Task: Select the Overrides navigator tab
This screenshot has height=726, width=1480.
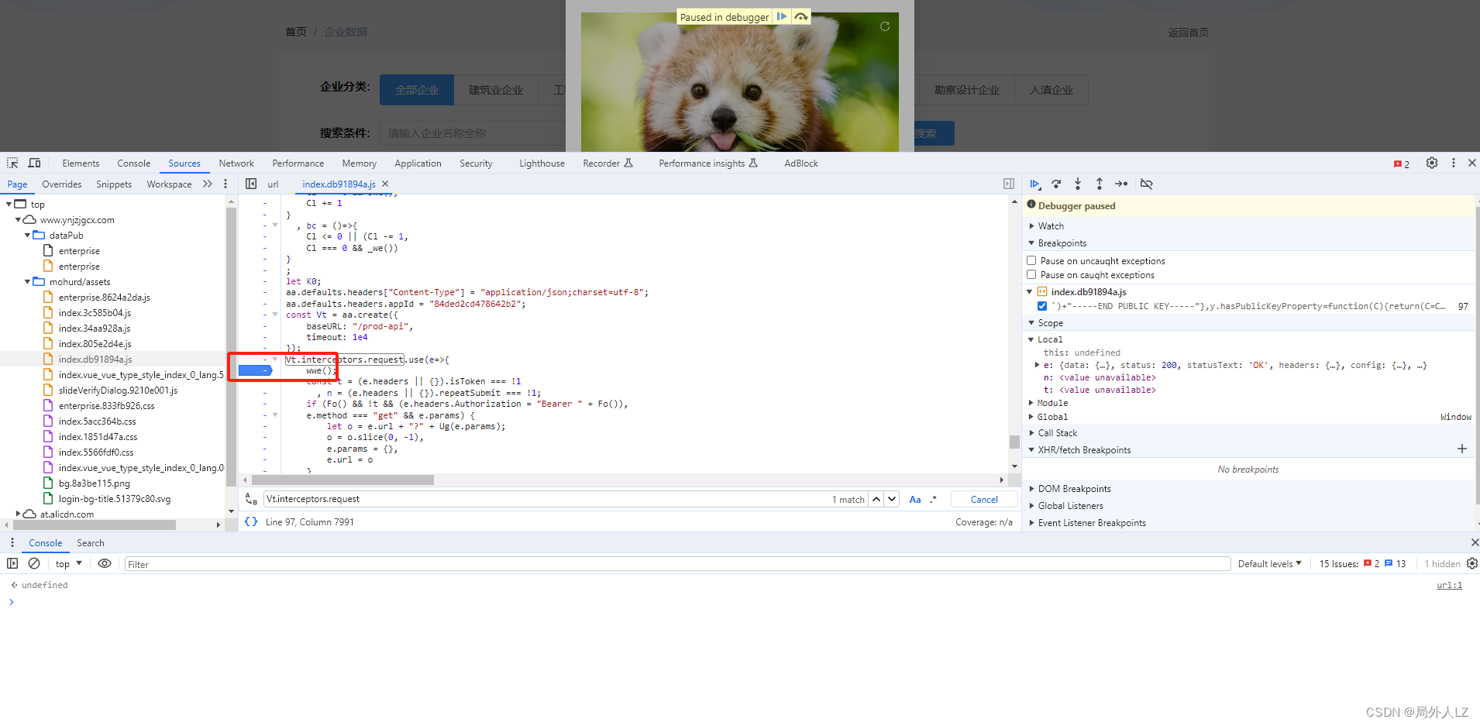Action: (x=62, y=184)
